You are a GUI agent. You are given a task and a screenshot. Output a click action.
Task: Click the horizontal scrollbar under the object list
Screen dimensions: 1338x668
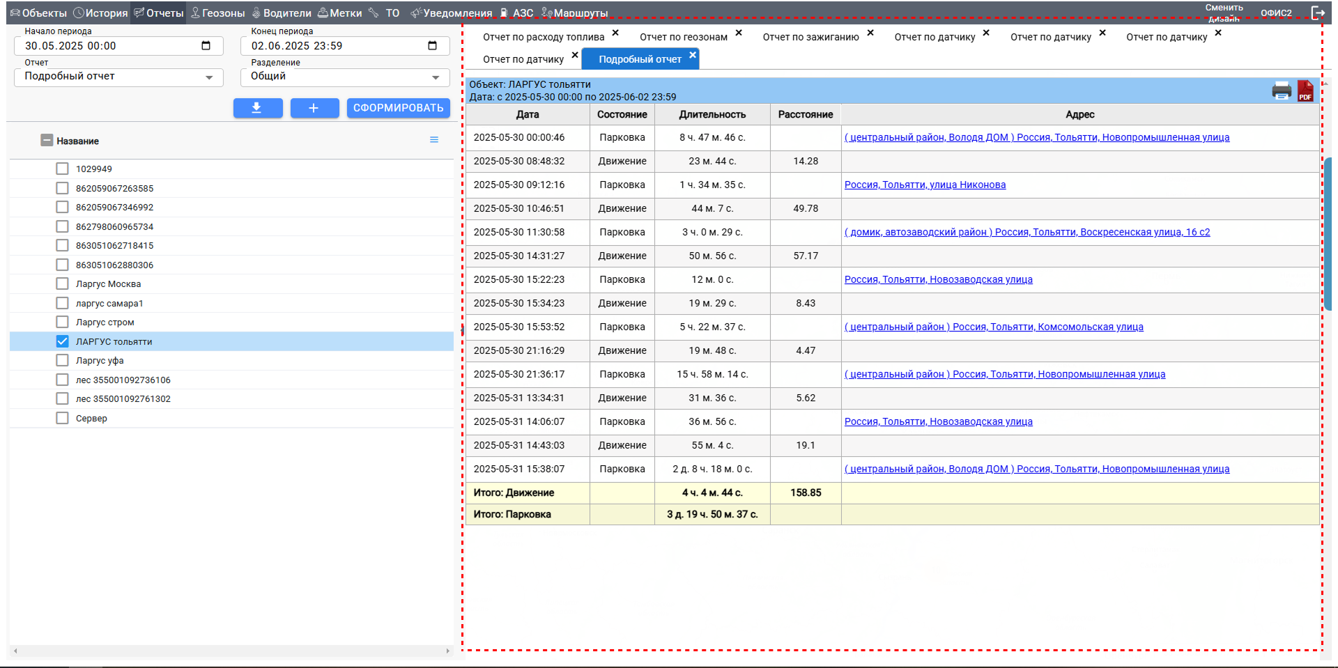coord(230,651)
